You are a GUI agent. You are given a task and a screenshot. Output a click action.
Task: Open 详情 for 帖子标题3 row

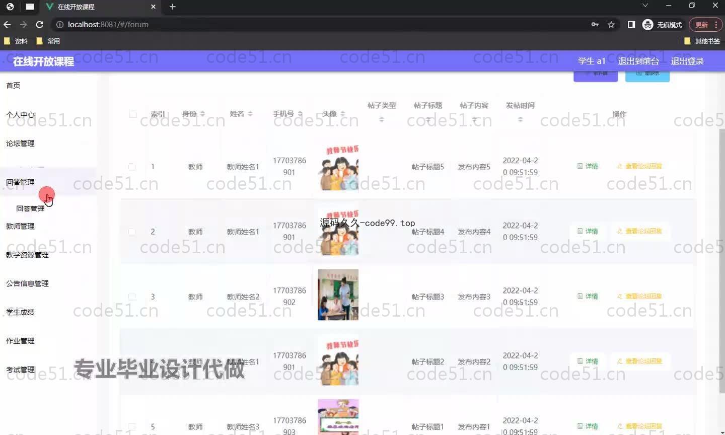(x=588, y=296)
